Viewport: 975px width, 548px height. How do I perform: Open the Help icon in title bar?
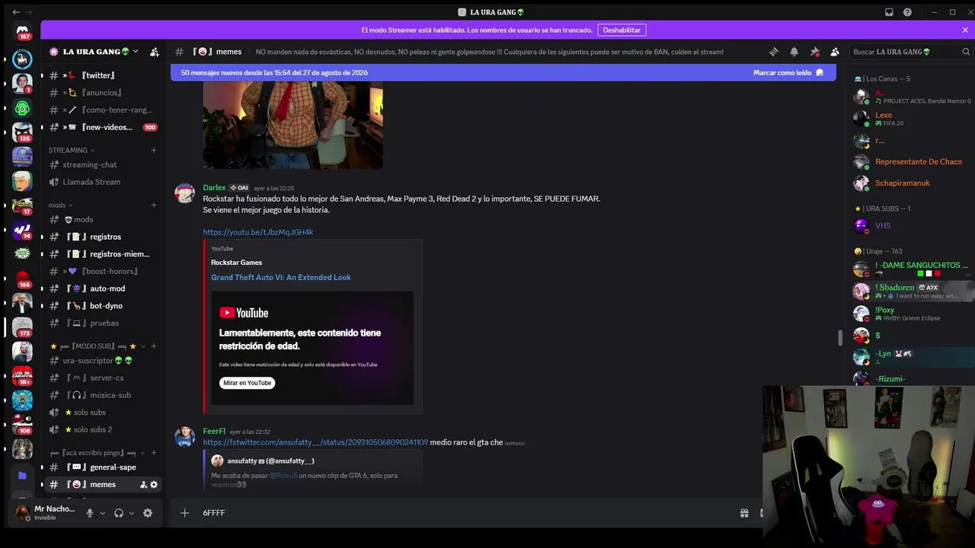[x=907, y=12]
